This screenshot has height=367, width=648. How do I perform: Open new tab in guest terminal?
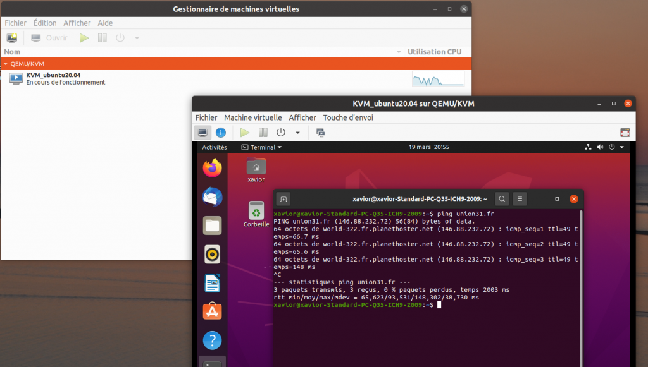283,199
